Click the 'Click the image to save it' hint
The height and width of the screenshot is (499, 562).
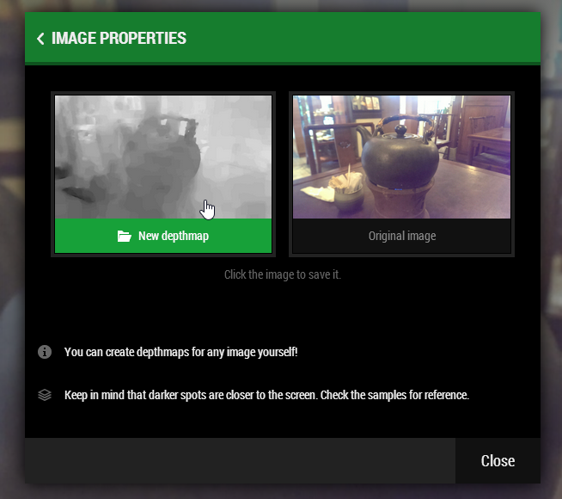point(283,274)
